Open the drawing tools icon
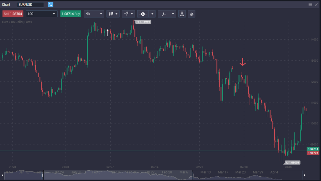Screen dimensions: 321x181 [x=126, y=14]
